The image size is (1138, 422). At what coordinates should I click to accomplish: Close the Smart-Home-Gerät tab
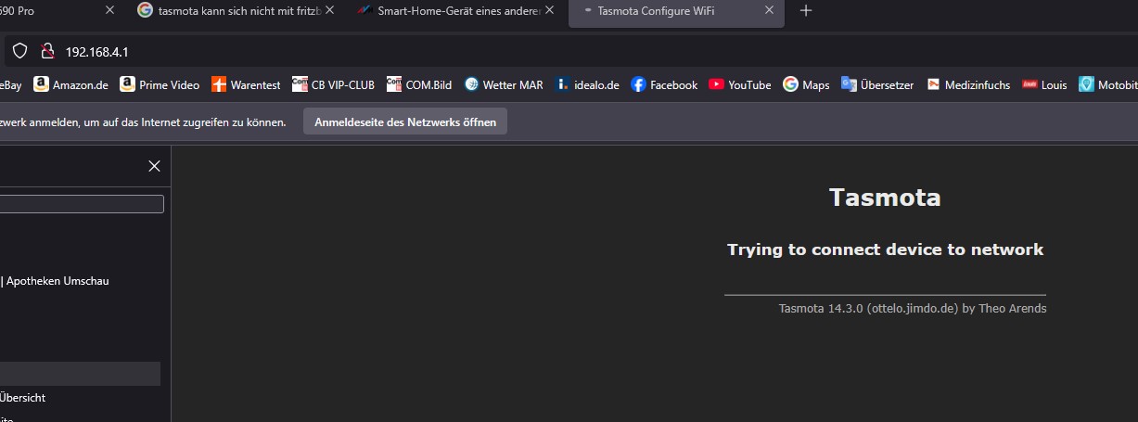coord(550,10)
